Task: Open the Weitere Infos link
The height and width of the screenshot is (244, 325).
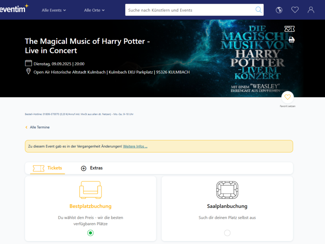Action: point(135,146)
